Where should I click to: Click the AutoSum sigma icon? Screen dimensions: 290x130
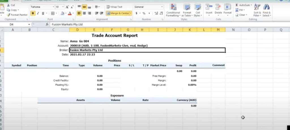[x=237, y=5]
